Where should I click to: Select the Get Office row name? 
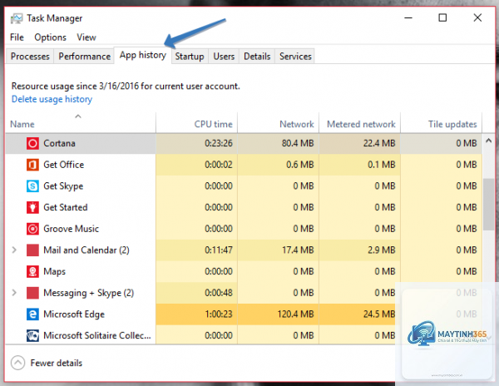click(x=64, y=165)
